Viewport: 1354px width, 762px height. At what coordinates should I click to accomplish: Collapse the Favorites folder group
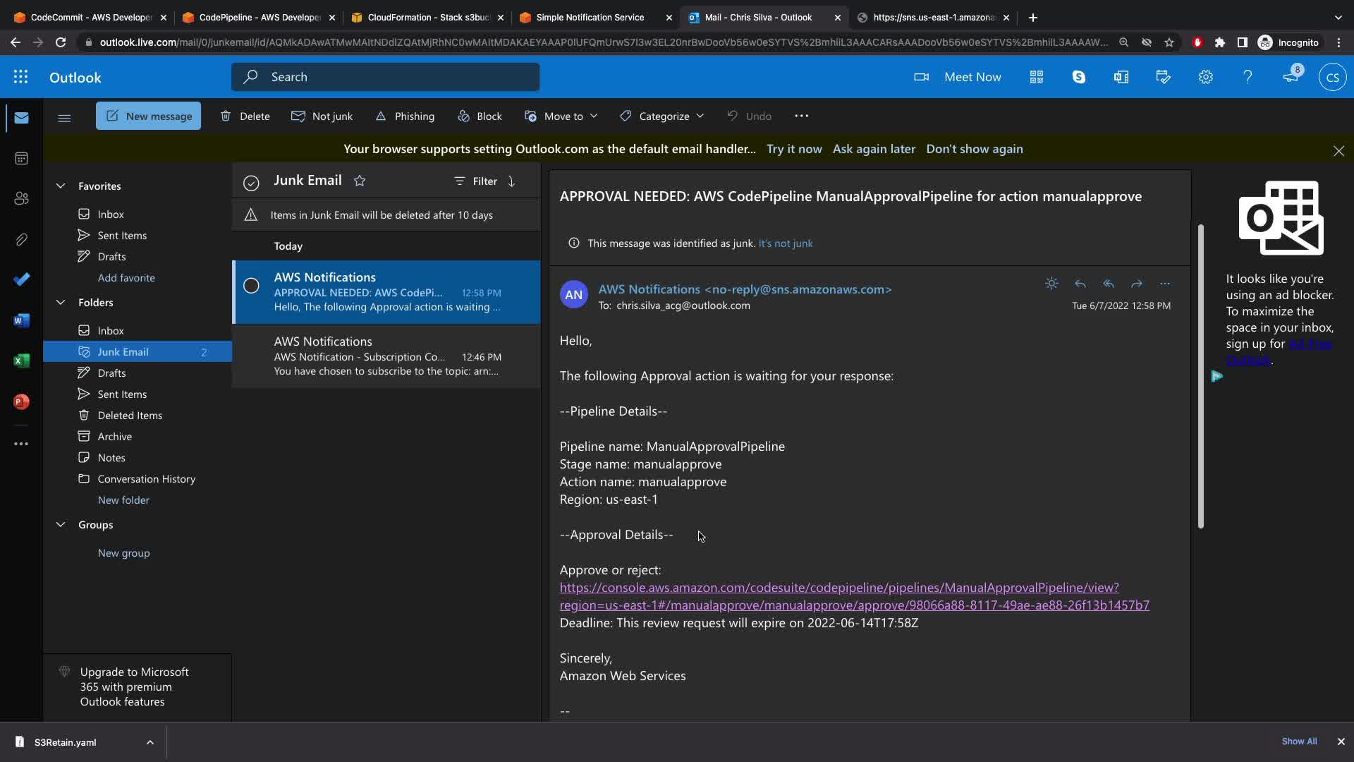(x=61, y=186)
